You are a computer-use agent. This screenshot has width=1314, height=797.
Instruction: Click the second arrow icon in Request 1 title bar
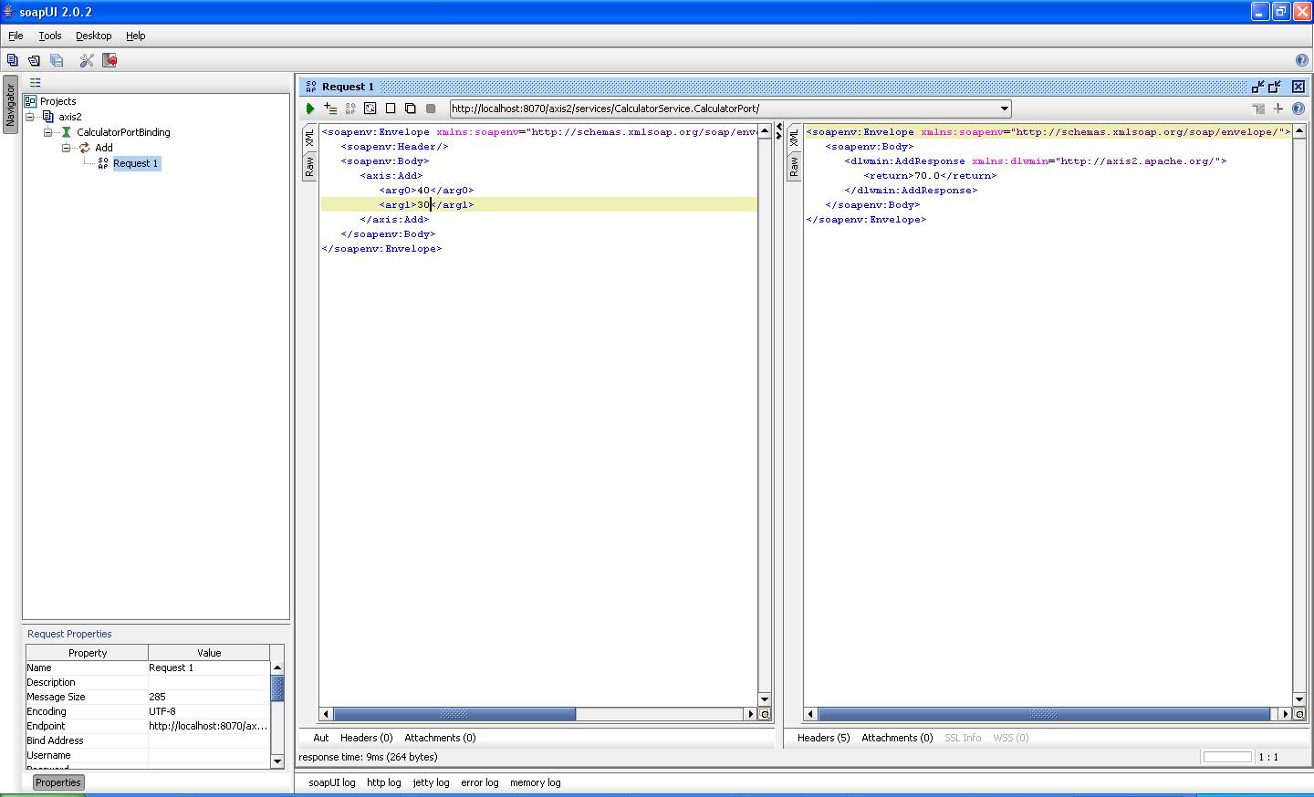[1275, 87]
